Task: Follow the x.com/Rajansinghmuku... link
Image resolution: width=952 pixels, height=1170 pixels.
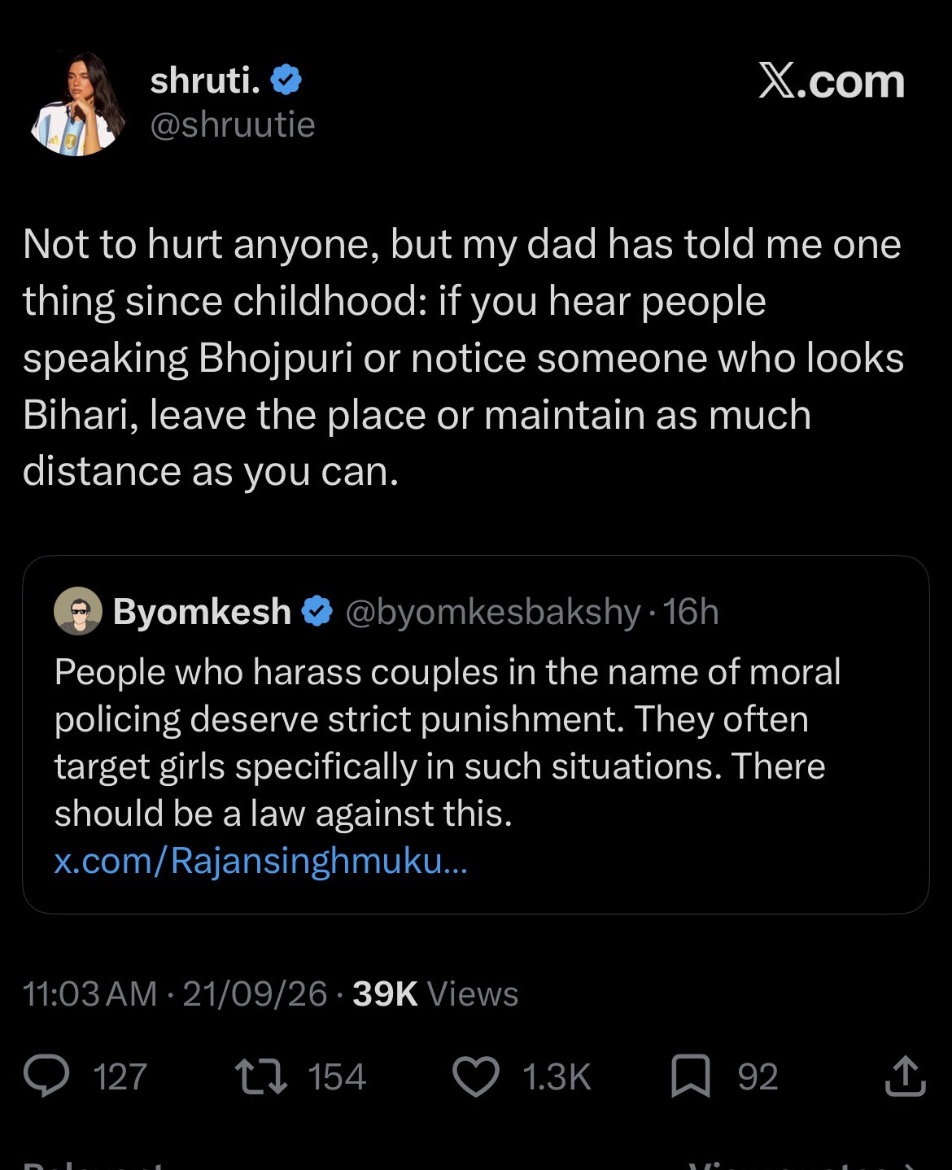Action: (x=260, y=861)
